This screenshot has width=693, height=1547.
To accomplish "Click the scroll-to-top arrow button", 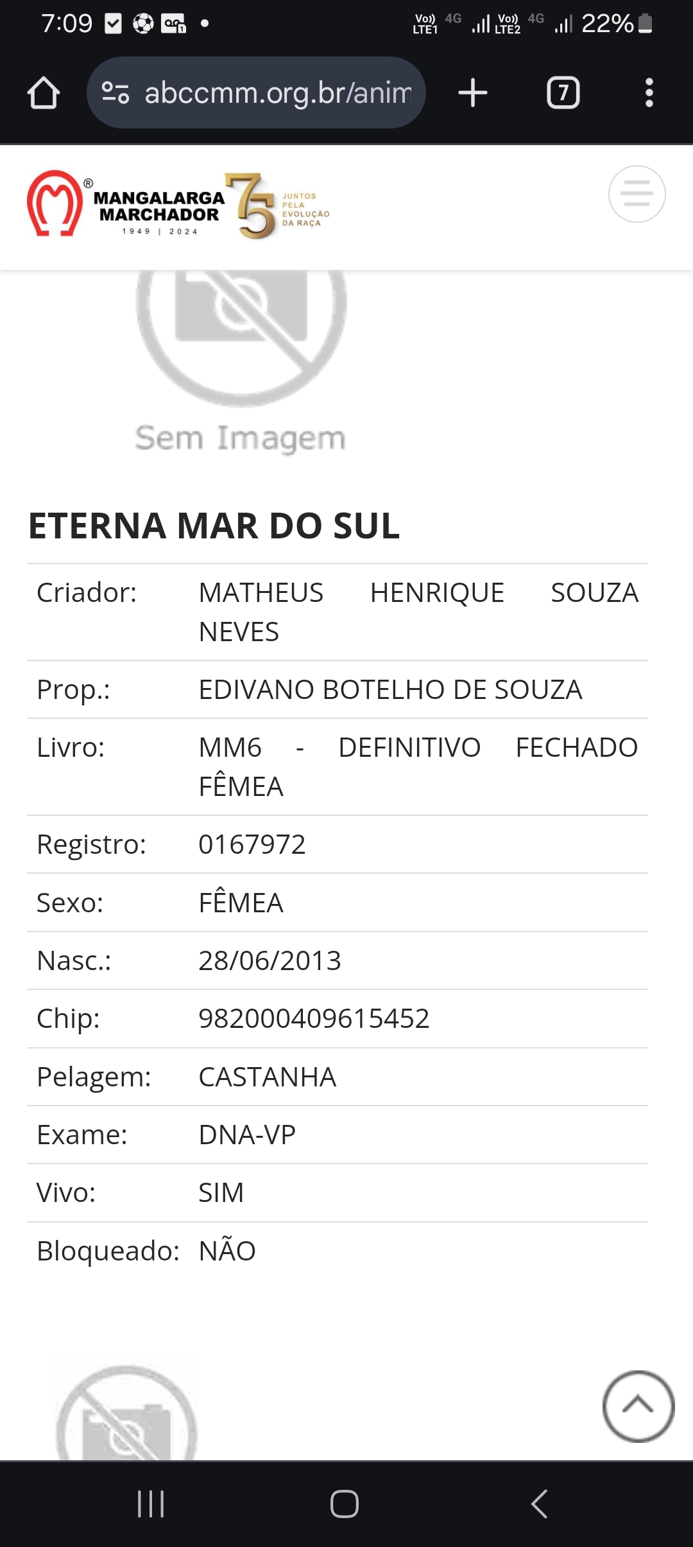I will point(638,1406).
